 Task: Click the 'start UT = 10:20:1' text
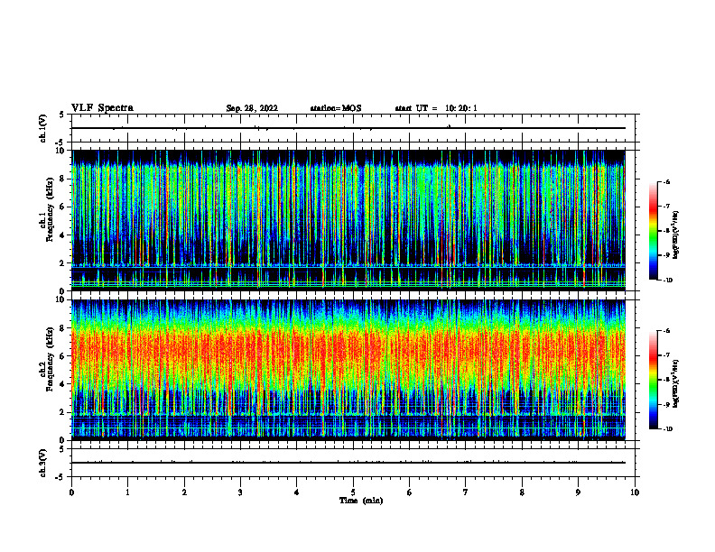[436, 108]
